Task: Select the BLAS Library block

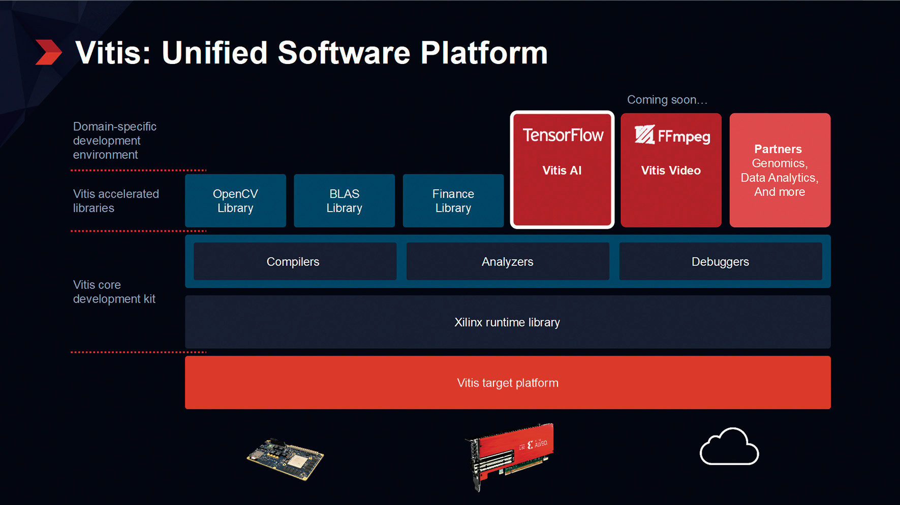Action: tap(344, 200)
